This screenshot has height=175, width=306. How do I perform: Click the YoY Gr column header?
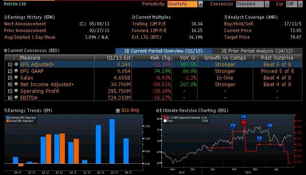coord(185,57)
